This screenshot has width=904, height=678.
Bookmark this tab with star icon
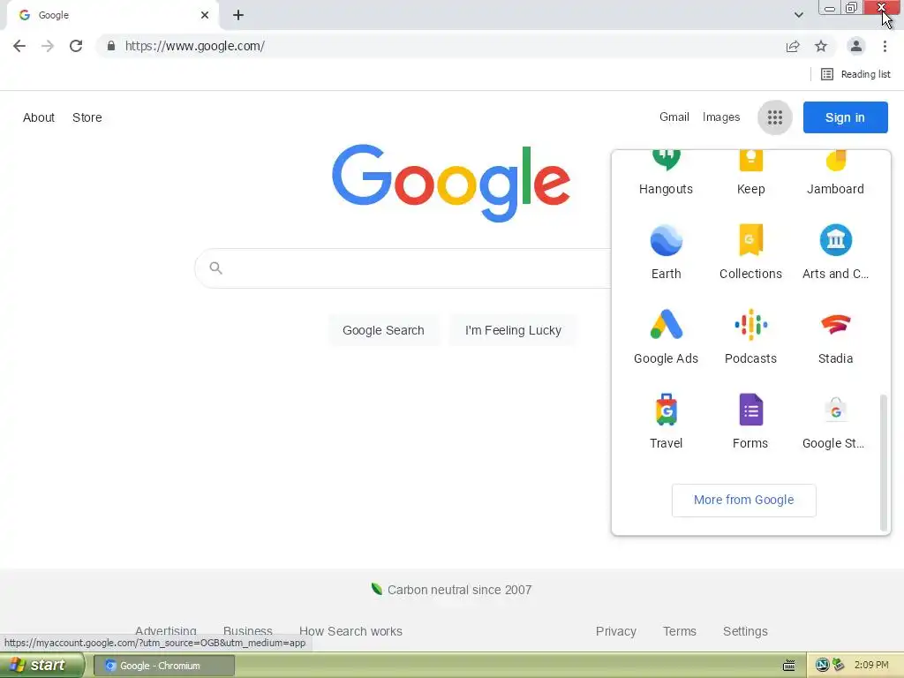tap(821, 46)
